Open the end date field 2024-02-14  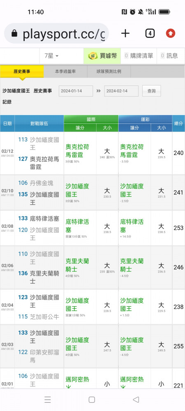point(121,91)
